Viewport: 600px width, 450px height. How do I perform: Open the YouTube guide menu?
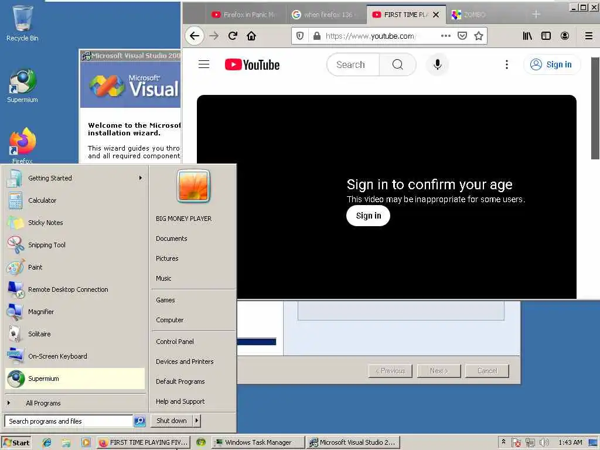[204, 64]
